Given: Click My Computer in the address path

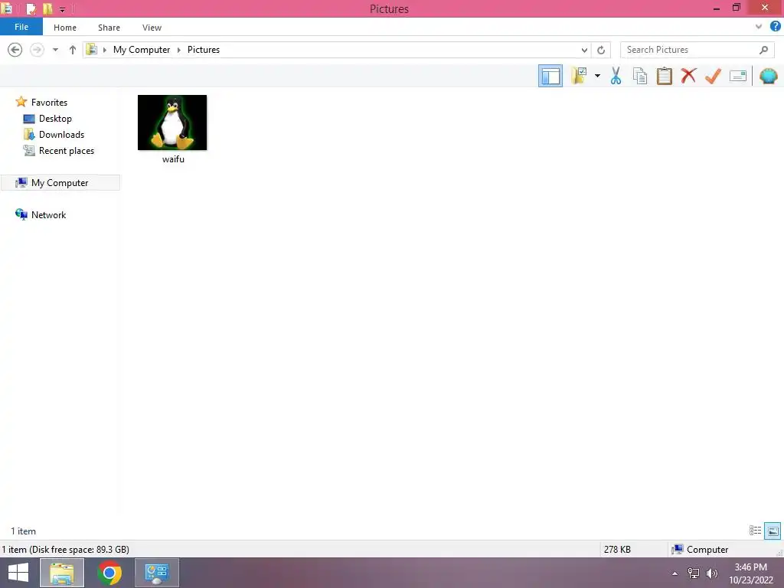Looking at the screenshot, I should pos(142,50).
